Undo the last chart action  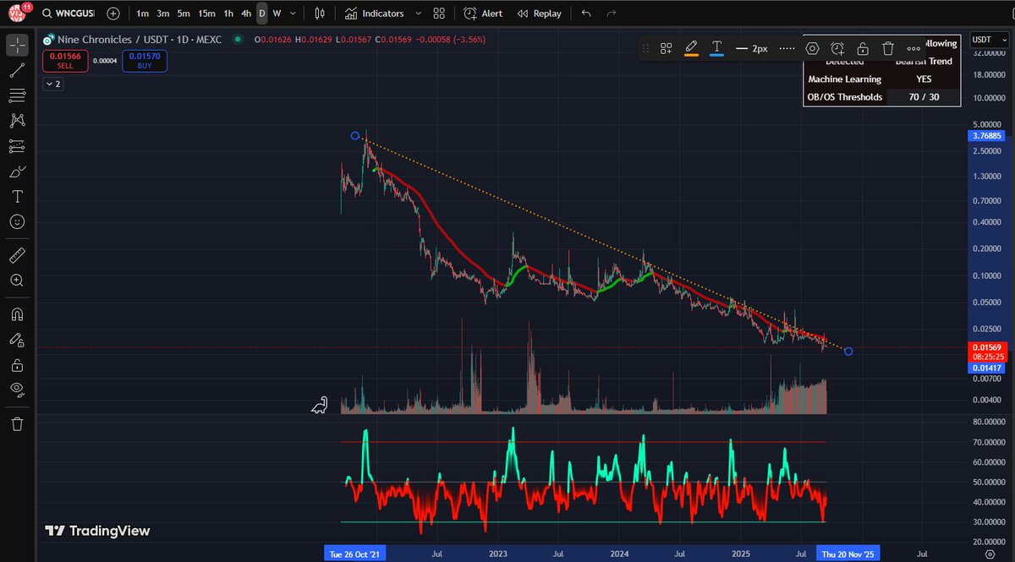coord(586,14)
